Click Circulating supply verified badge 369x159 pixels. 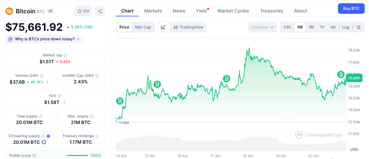[x=48, y=136]
